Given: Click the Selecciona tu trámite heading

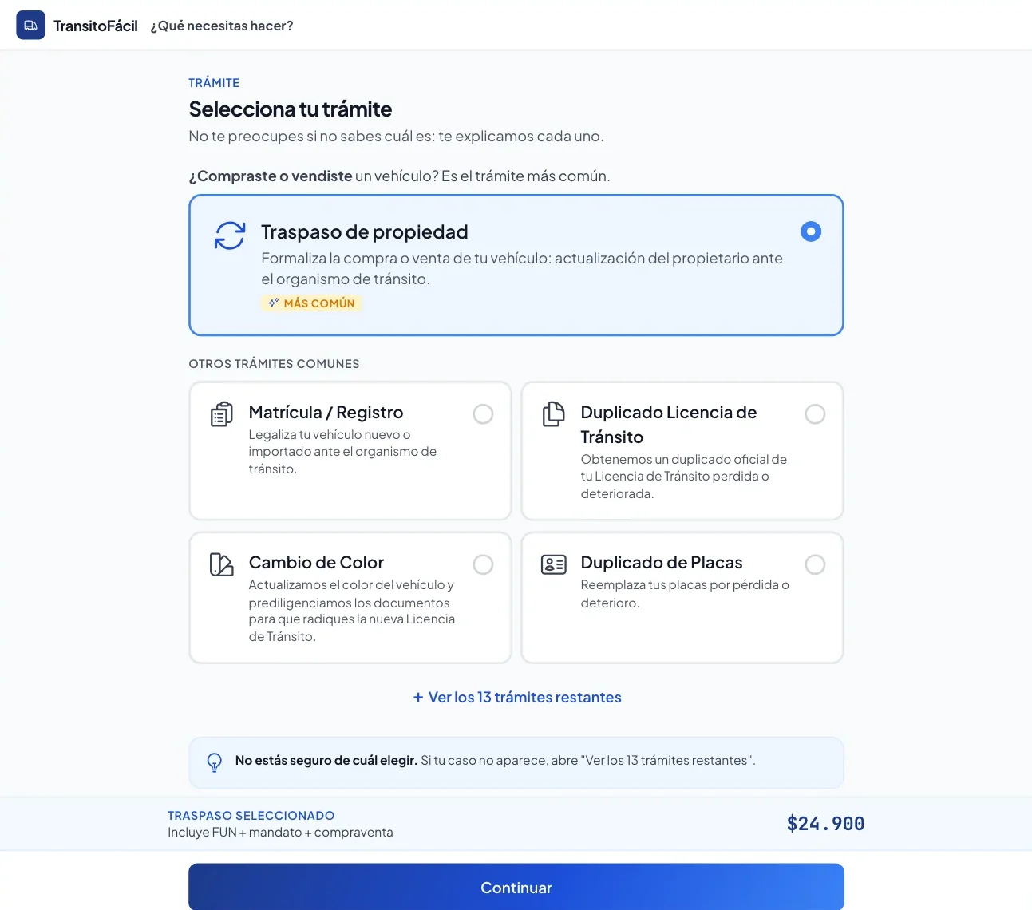Looking at the screenshot, I should [291, 109].
